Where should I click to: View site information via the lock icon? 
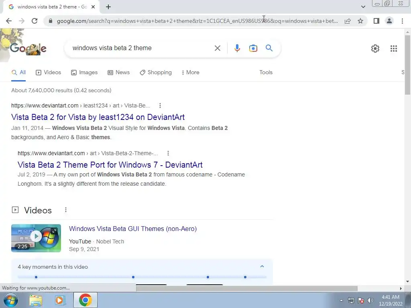tap(51, 21)
